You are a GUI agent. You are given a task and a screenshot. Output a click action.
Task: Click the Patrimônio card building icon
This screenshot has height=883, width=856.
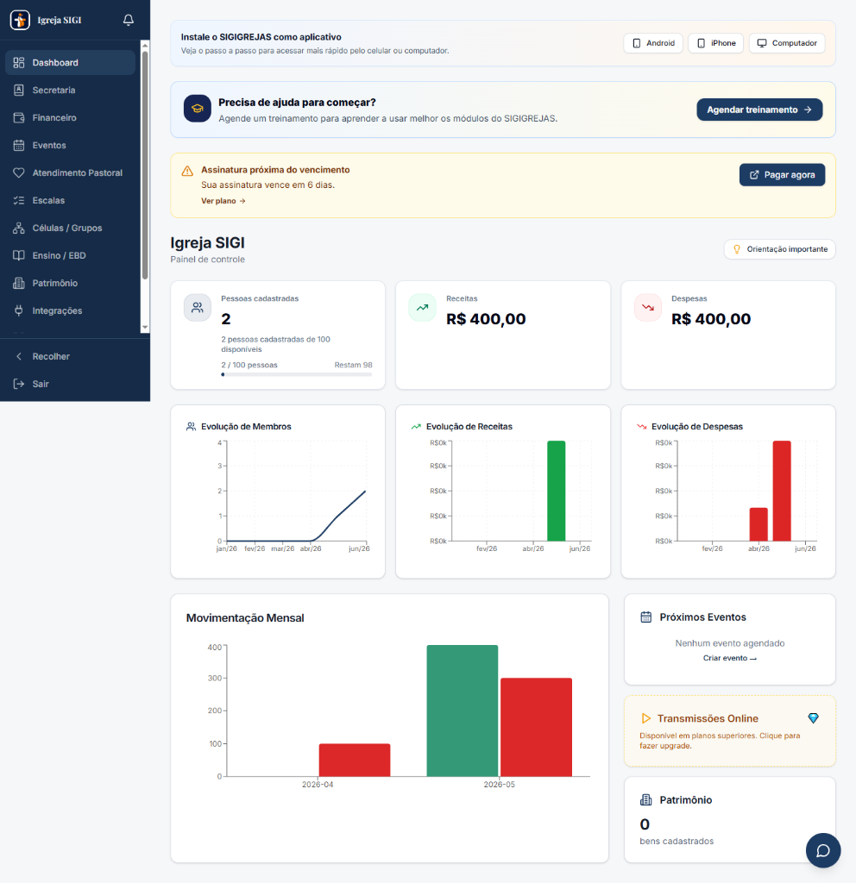[x=645, y=800]
